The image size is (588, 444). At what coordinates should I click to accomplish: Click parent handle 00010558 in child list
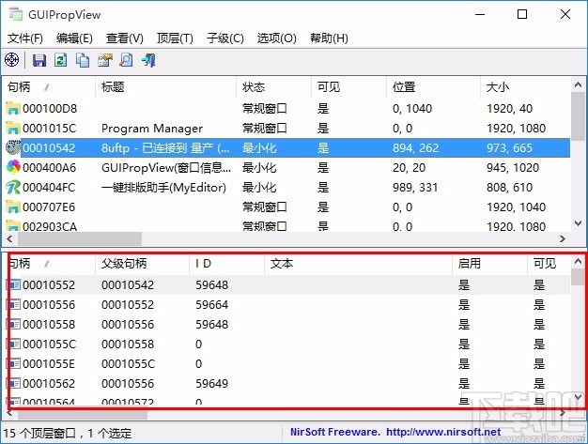(128, 344)
